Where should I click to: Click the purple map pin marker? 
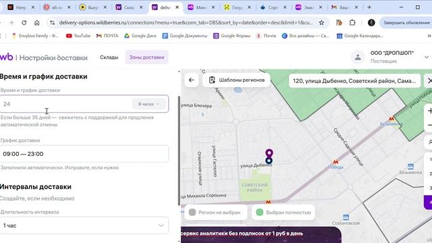coord(269,153)
